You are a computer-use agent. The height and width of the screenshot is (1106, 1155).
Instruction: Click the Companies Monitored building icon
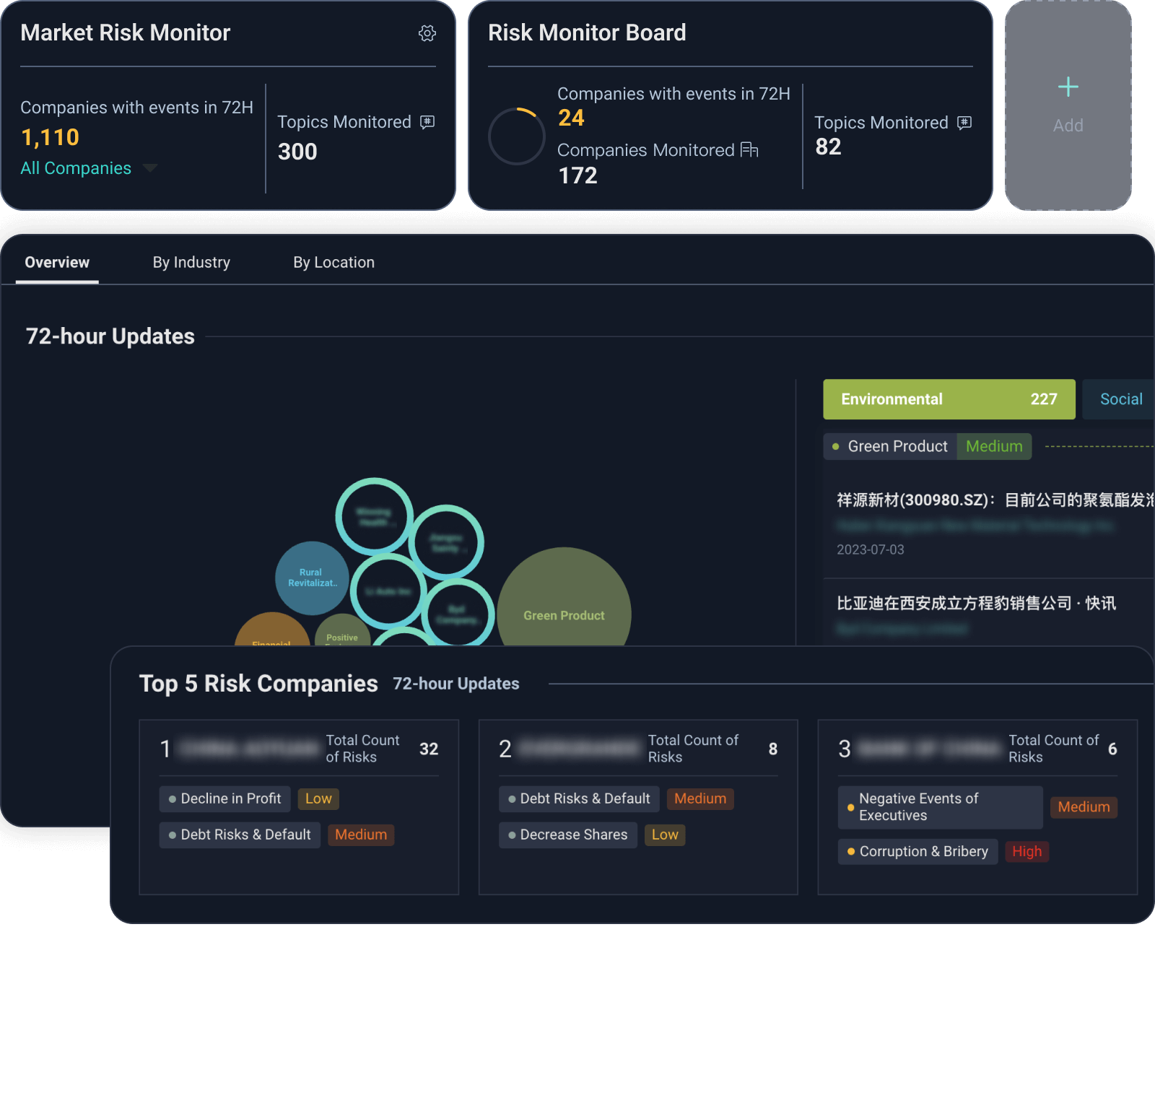pos(749,149)
